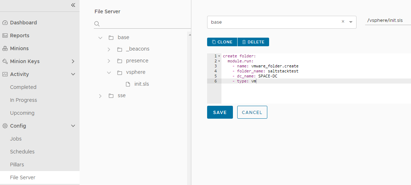Fold code at line 2 arrow
The height and width of the screenshot is (185, 411).
(219, 61)
